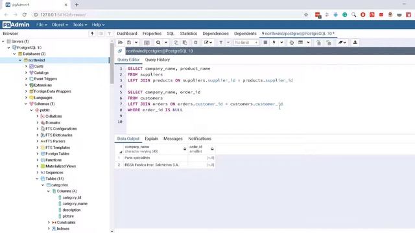Collapse the Schemas tree node
415x233 pixels.
point(26,104)
